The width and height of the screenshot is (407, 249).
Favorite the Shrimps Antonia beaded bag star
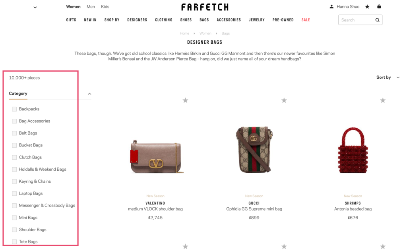click(383, 100)
